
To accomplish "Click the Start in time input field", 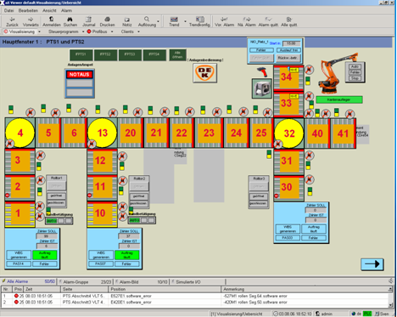I will click(x=291, y=43).
